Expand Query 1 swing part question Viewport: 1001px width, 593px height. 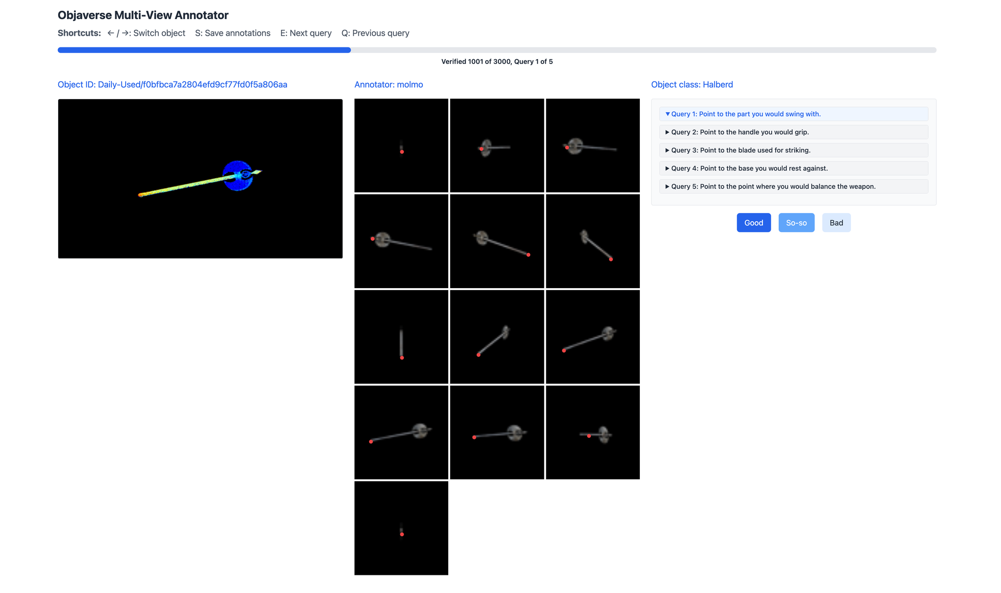[x=793, y=114]
